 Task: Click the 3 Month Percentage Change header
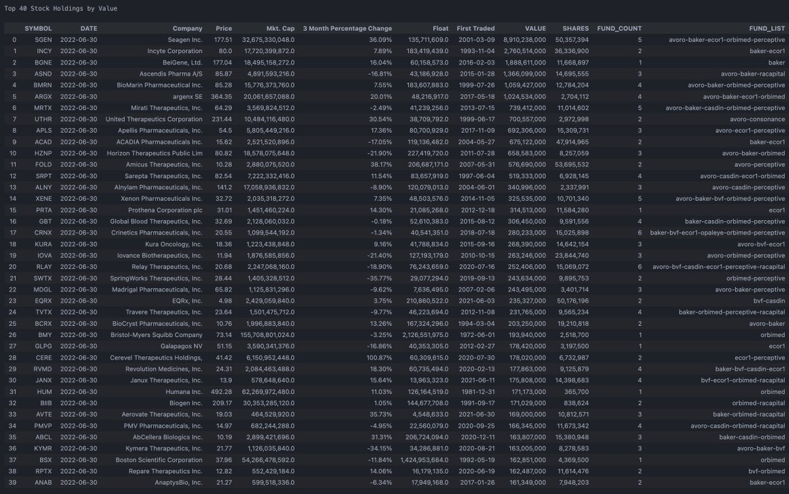[x=347, y=28]
